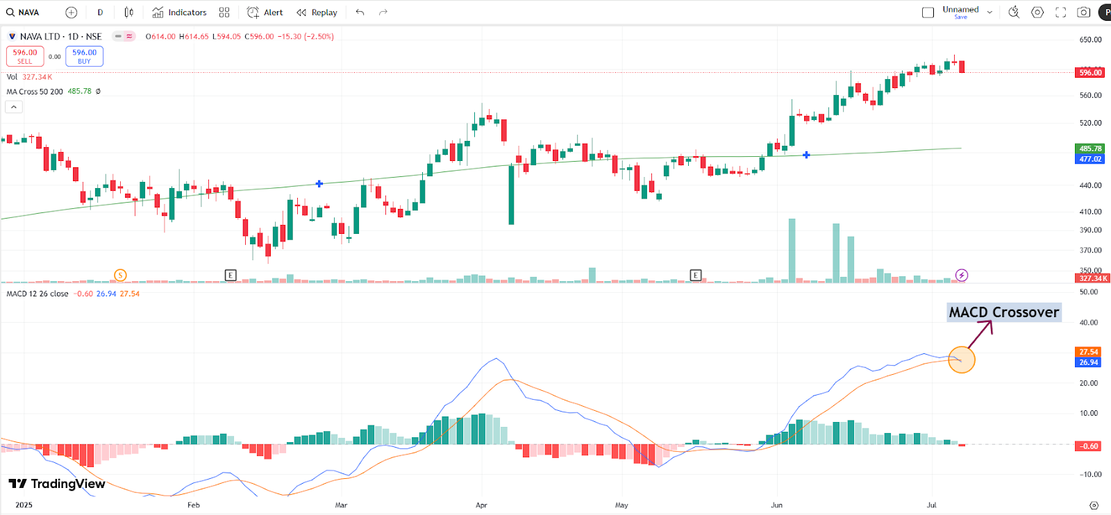Open the Indicators menu
The image size is (1111, 515).
tap(179, 12)
